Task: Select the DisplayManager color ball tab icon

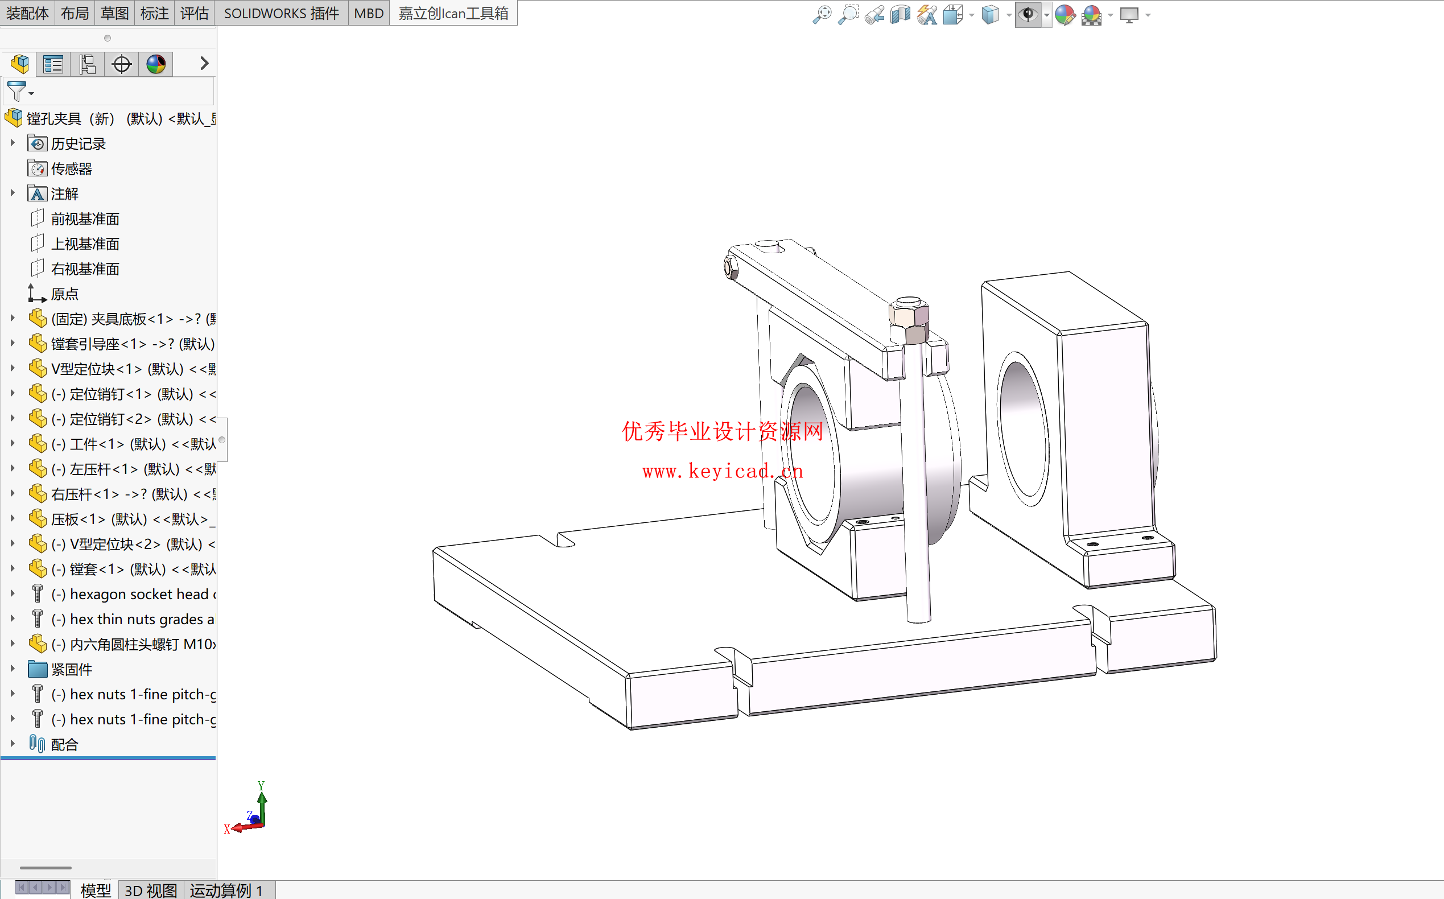Action: (156, 64)
